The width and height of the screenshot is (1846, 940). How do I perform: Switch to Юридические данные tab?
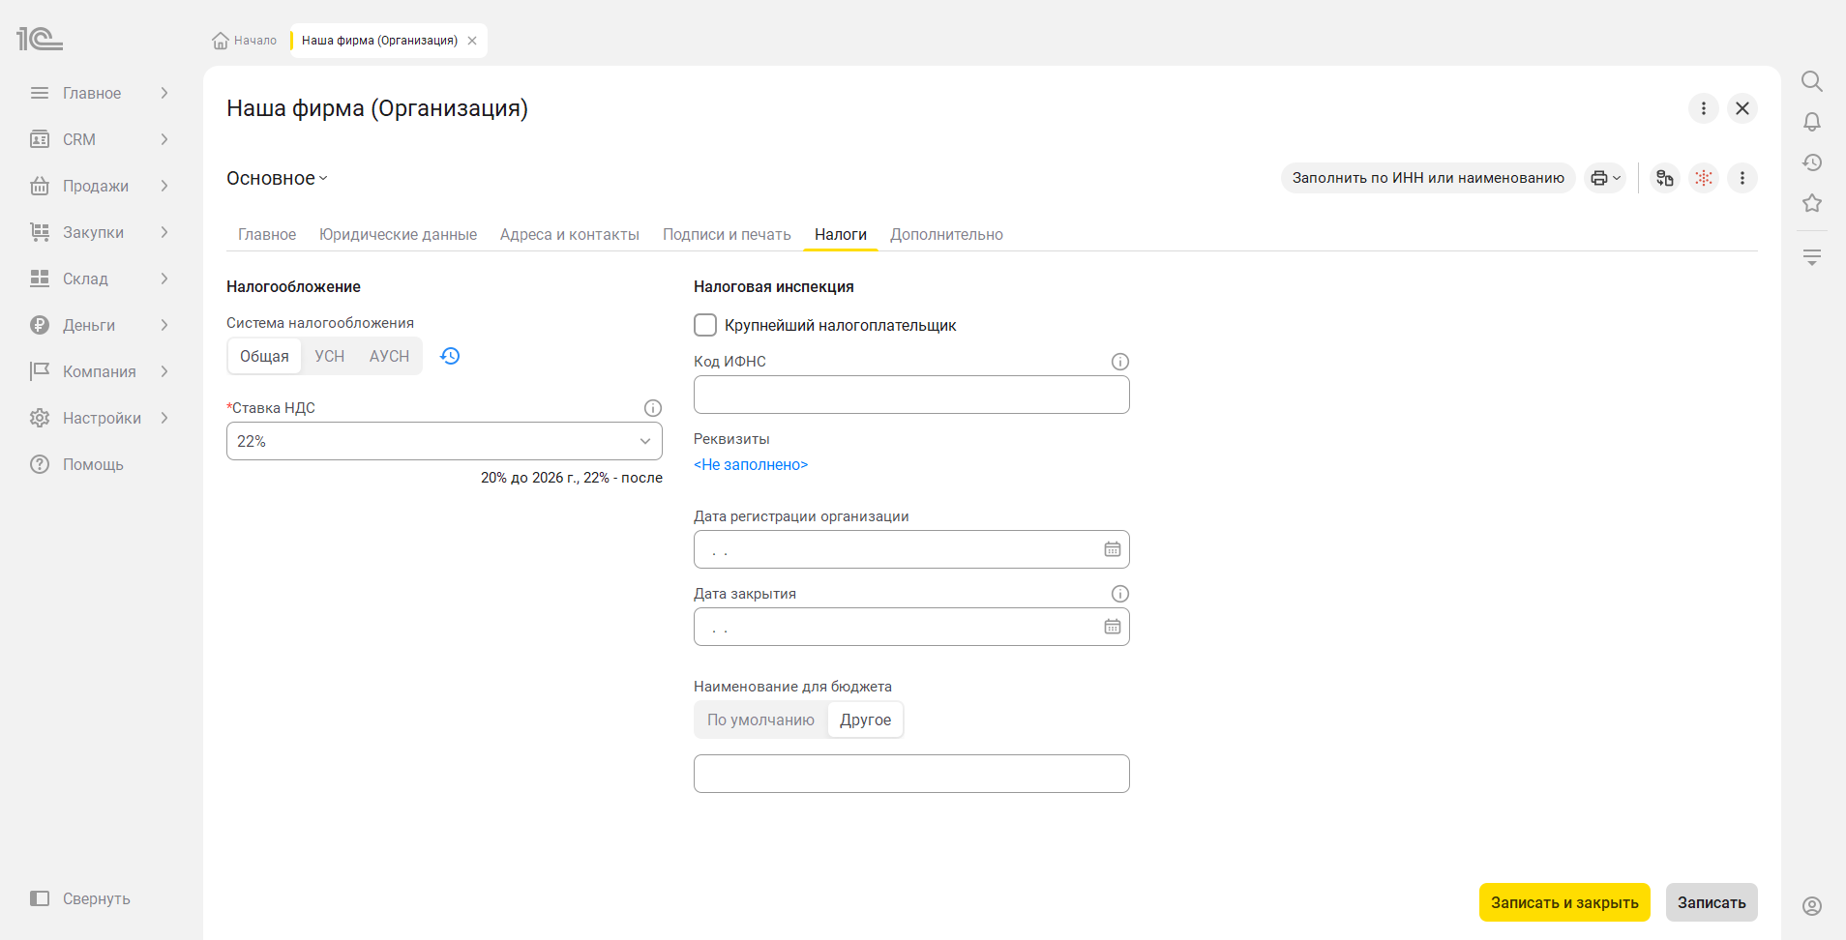398,234
